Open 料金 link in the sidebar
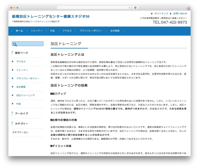Screen dimensions: 199x168 19,104
